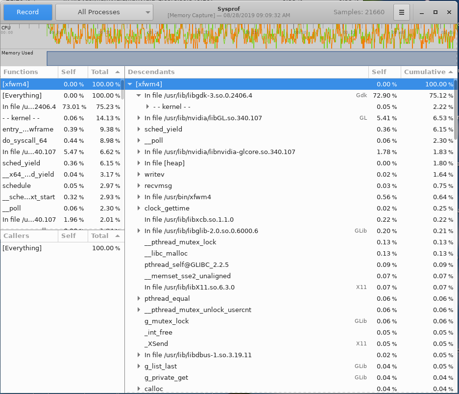The image size is (459, 394).
Task: Collapse the [xfwm4] descendants tree root
Action: click(130, 84)
